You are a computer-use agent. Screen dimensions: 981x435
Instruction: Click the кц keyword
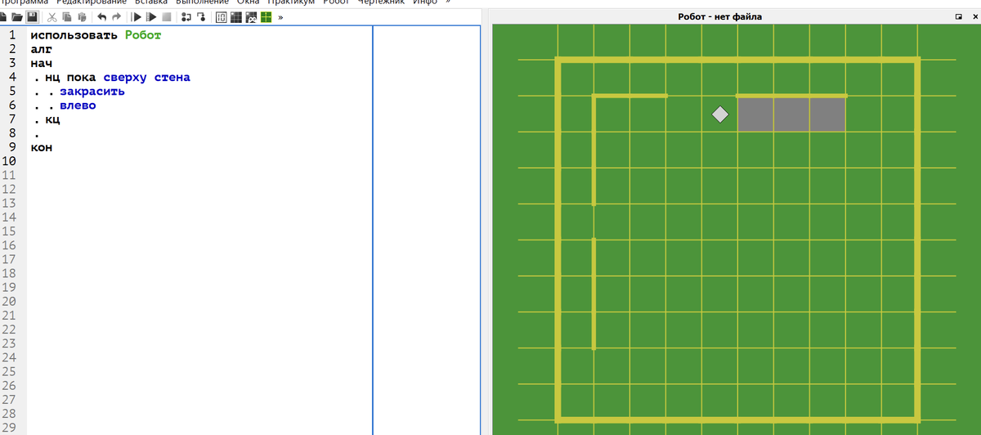click(53, 119)
